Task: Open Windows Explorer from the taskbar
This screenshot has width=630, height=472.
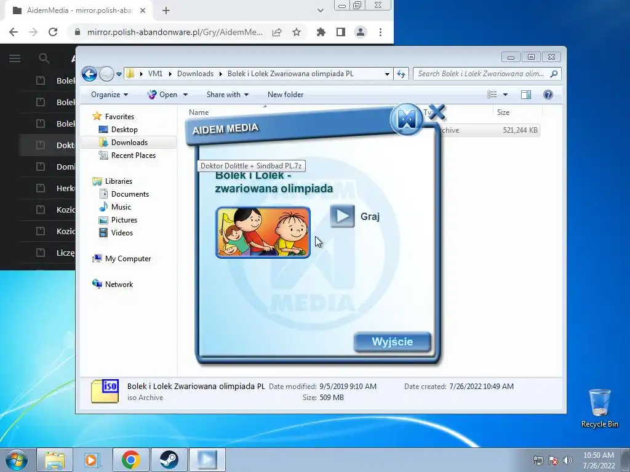Action: click(x=55, y=460)
